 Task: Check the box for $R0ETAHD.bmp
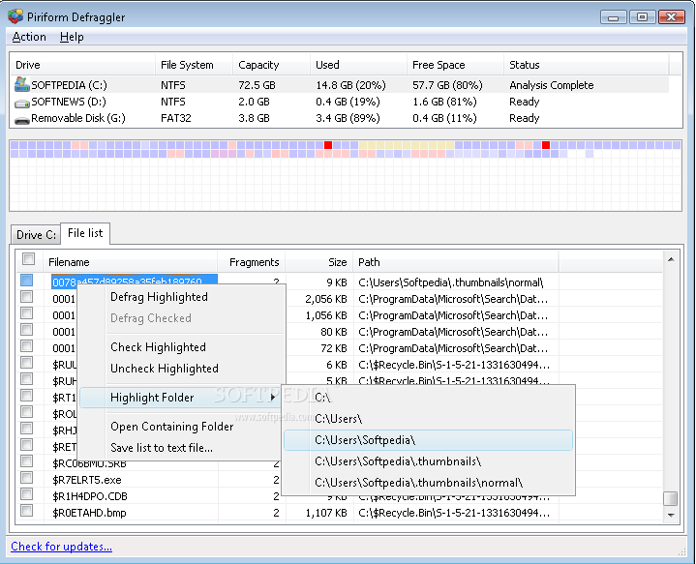coord(27,510)
